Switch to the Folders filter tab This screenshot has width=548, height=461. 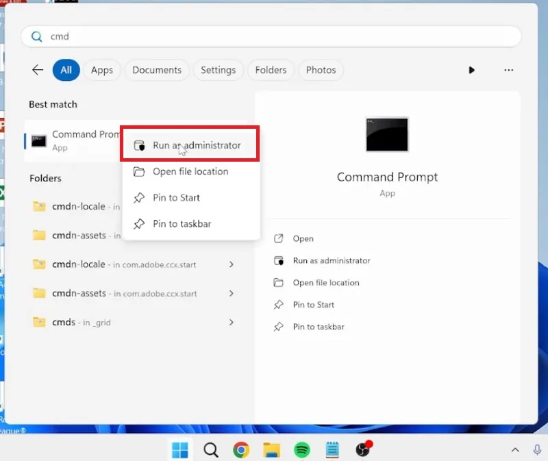click(x=271, y=70)
